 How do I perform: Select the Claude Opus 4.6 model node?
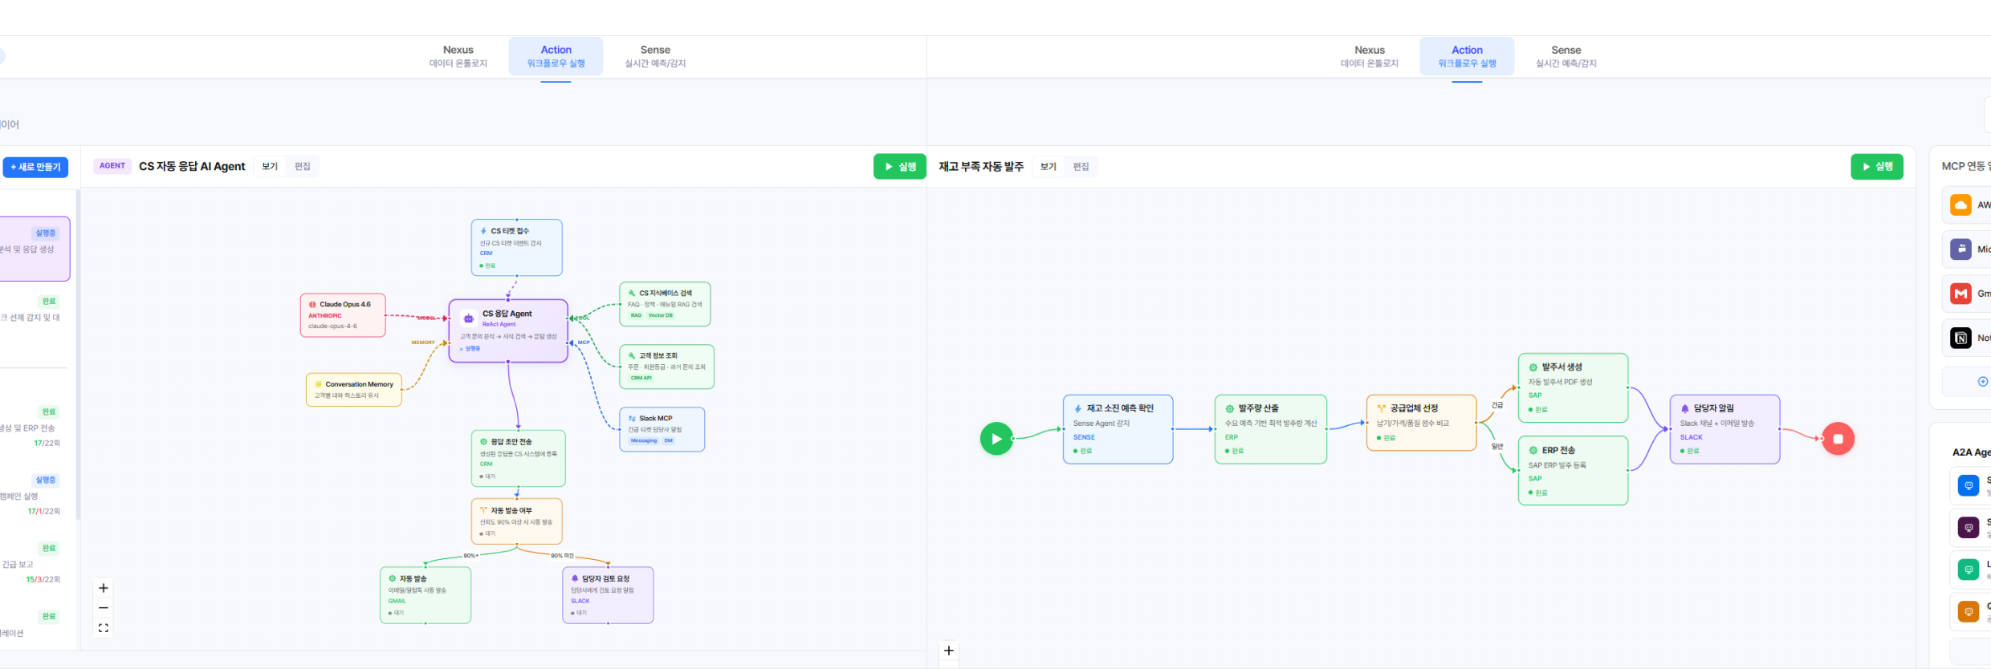(343, 315)
